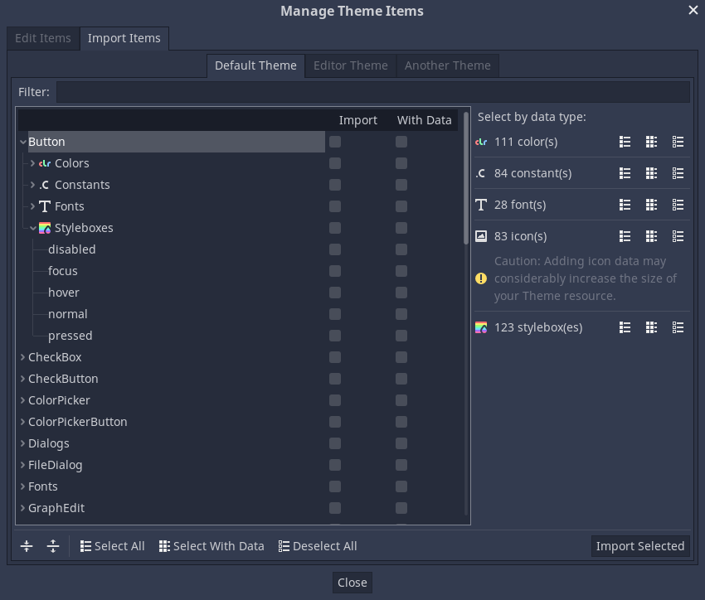Switch to the Editor Theme tab
Viewport: 705px width, 600px height.
click(350, 65)
